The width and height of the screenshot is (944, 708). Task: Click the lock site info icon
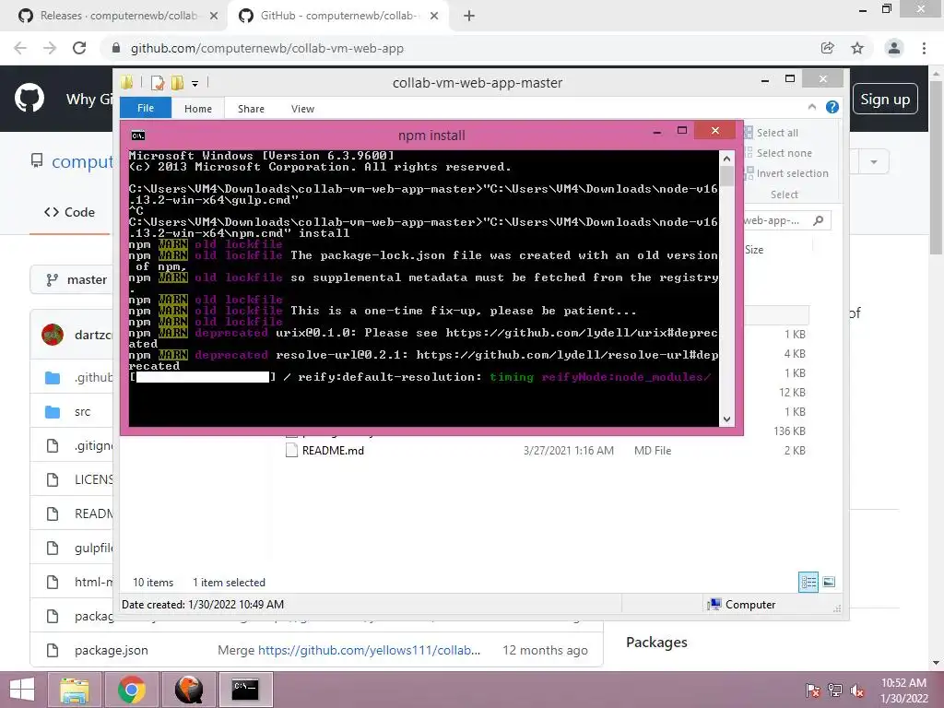click(x=116, y=48)
